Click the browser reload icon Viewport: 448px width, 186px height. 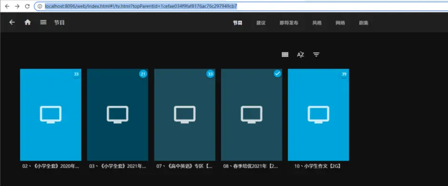pos(27,6)
